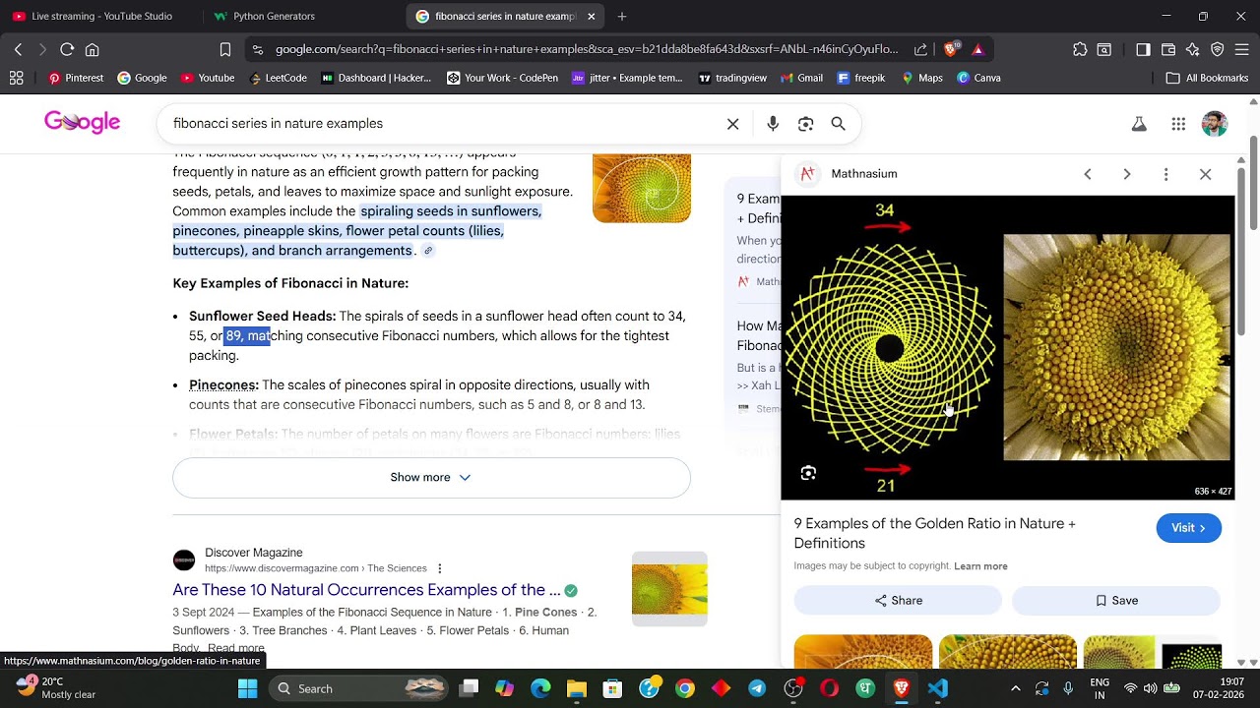
Task: Open a new browser tab
Action: click(622, 16)
